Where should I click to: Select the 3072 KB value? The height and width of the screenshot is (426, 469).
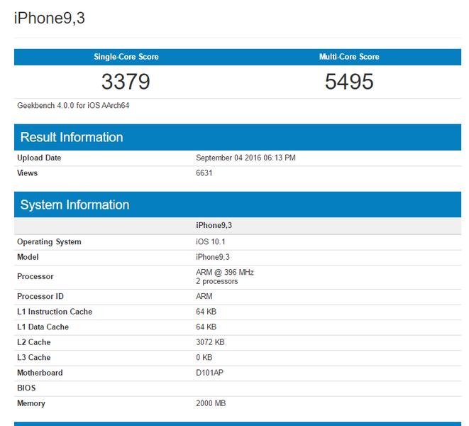point(210,342)
